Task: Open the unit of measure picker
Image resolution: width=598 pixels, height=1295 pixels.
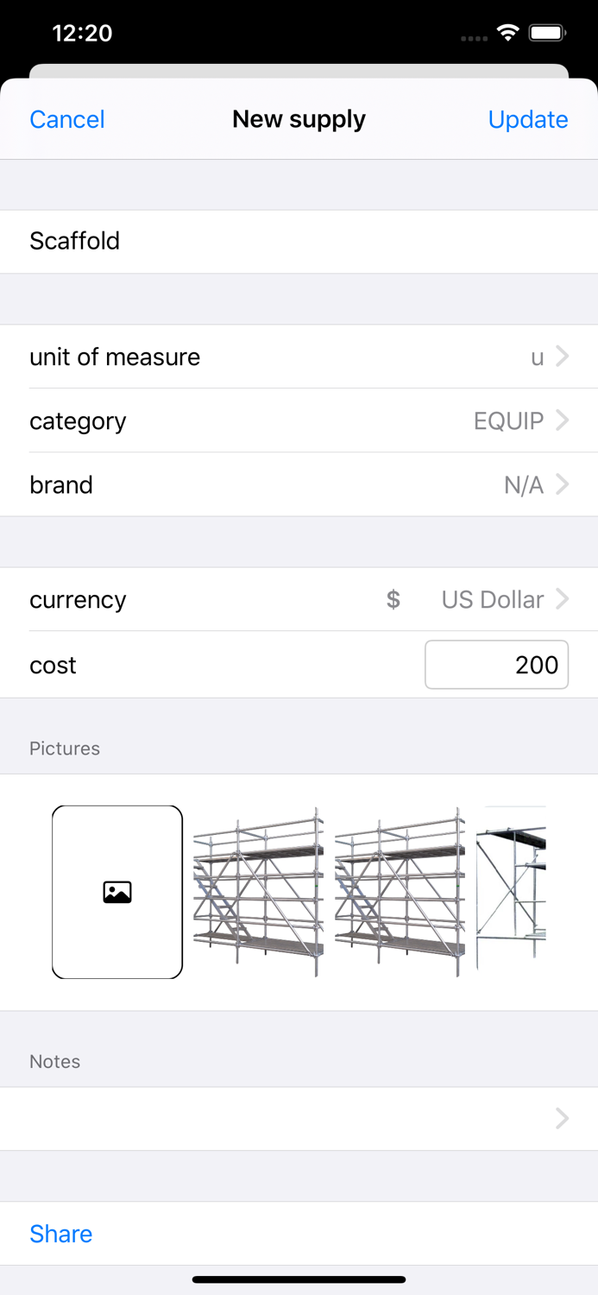Action: [x=299, y=357]
